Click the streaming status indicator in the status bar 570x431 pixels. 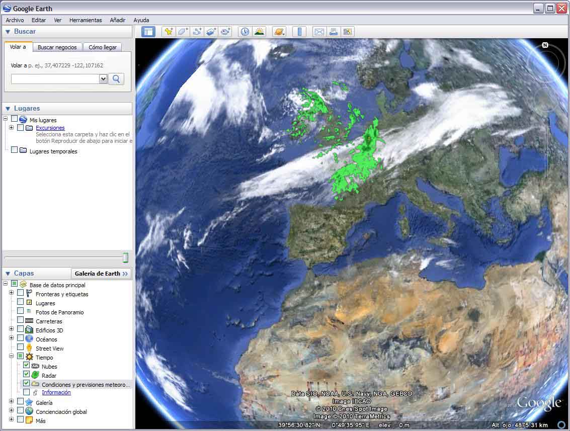tap(561, 425)
